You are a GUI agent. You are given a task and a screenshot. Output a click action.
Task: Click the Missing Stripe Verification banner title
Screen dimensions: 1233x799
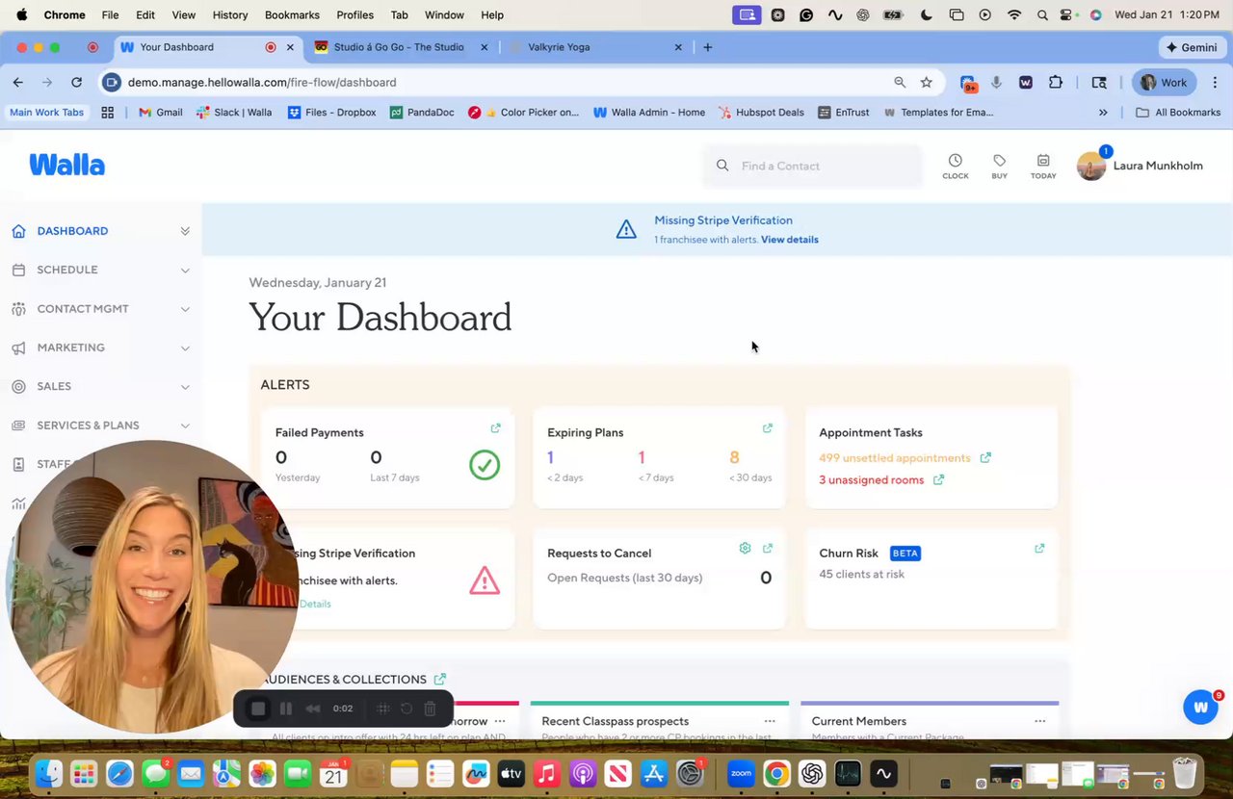[723, 220]
